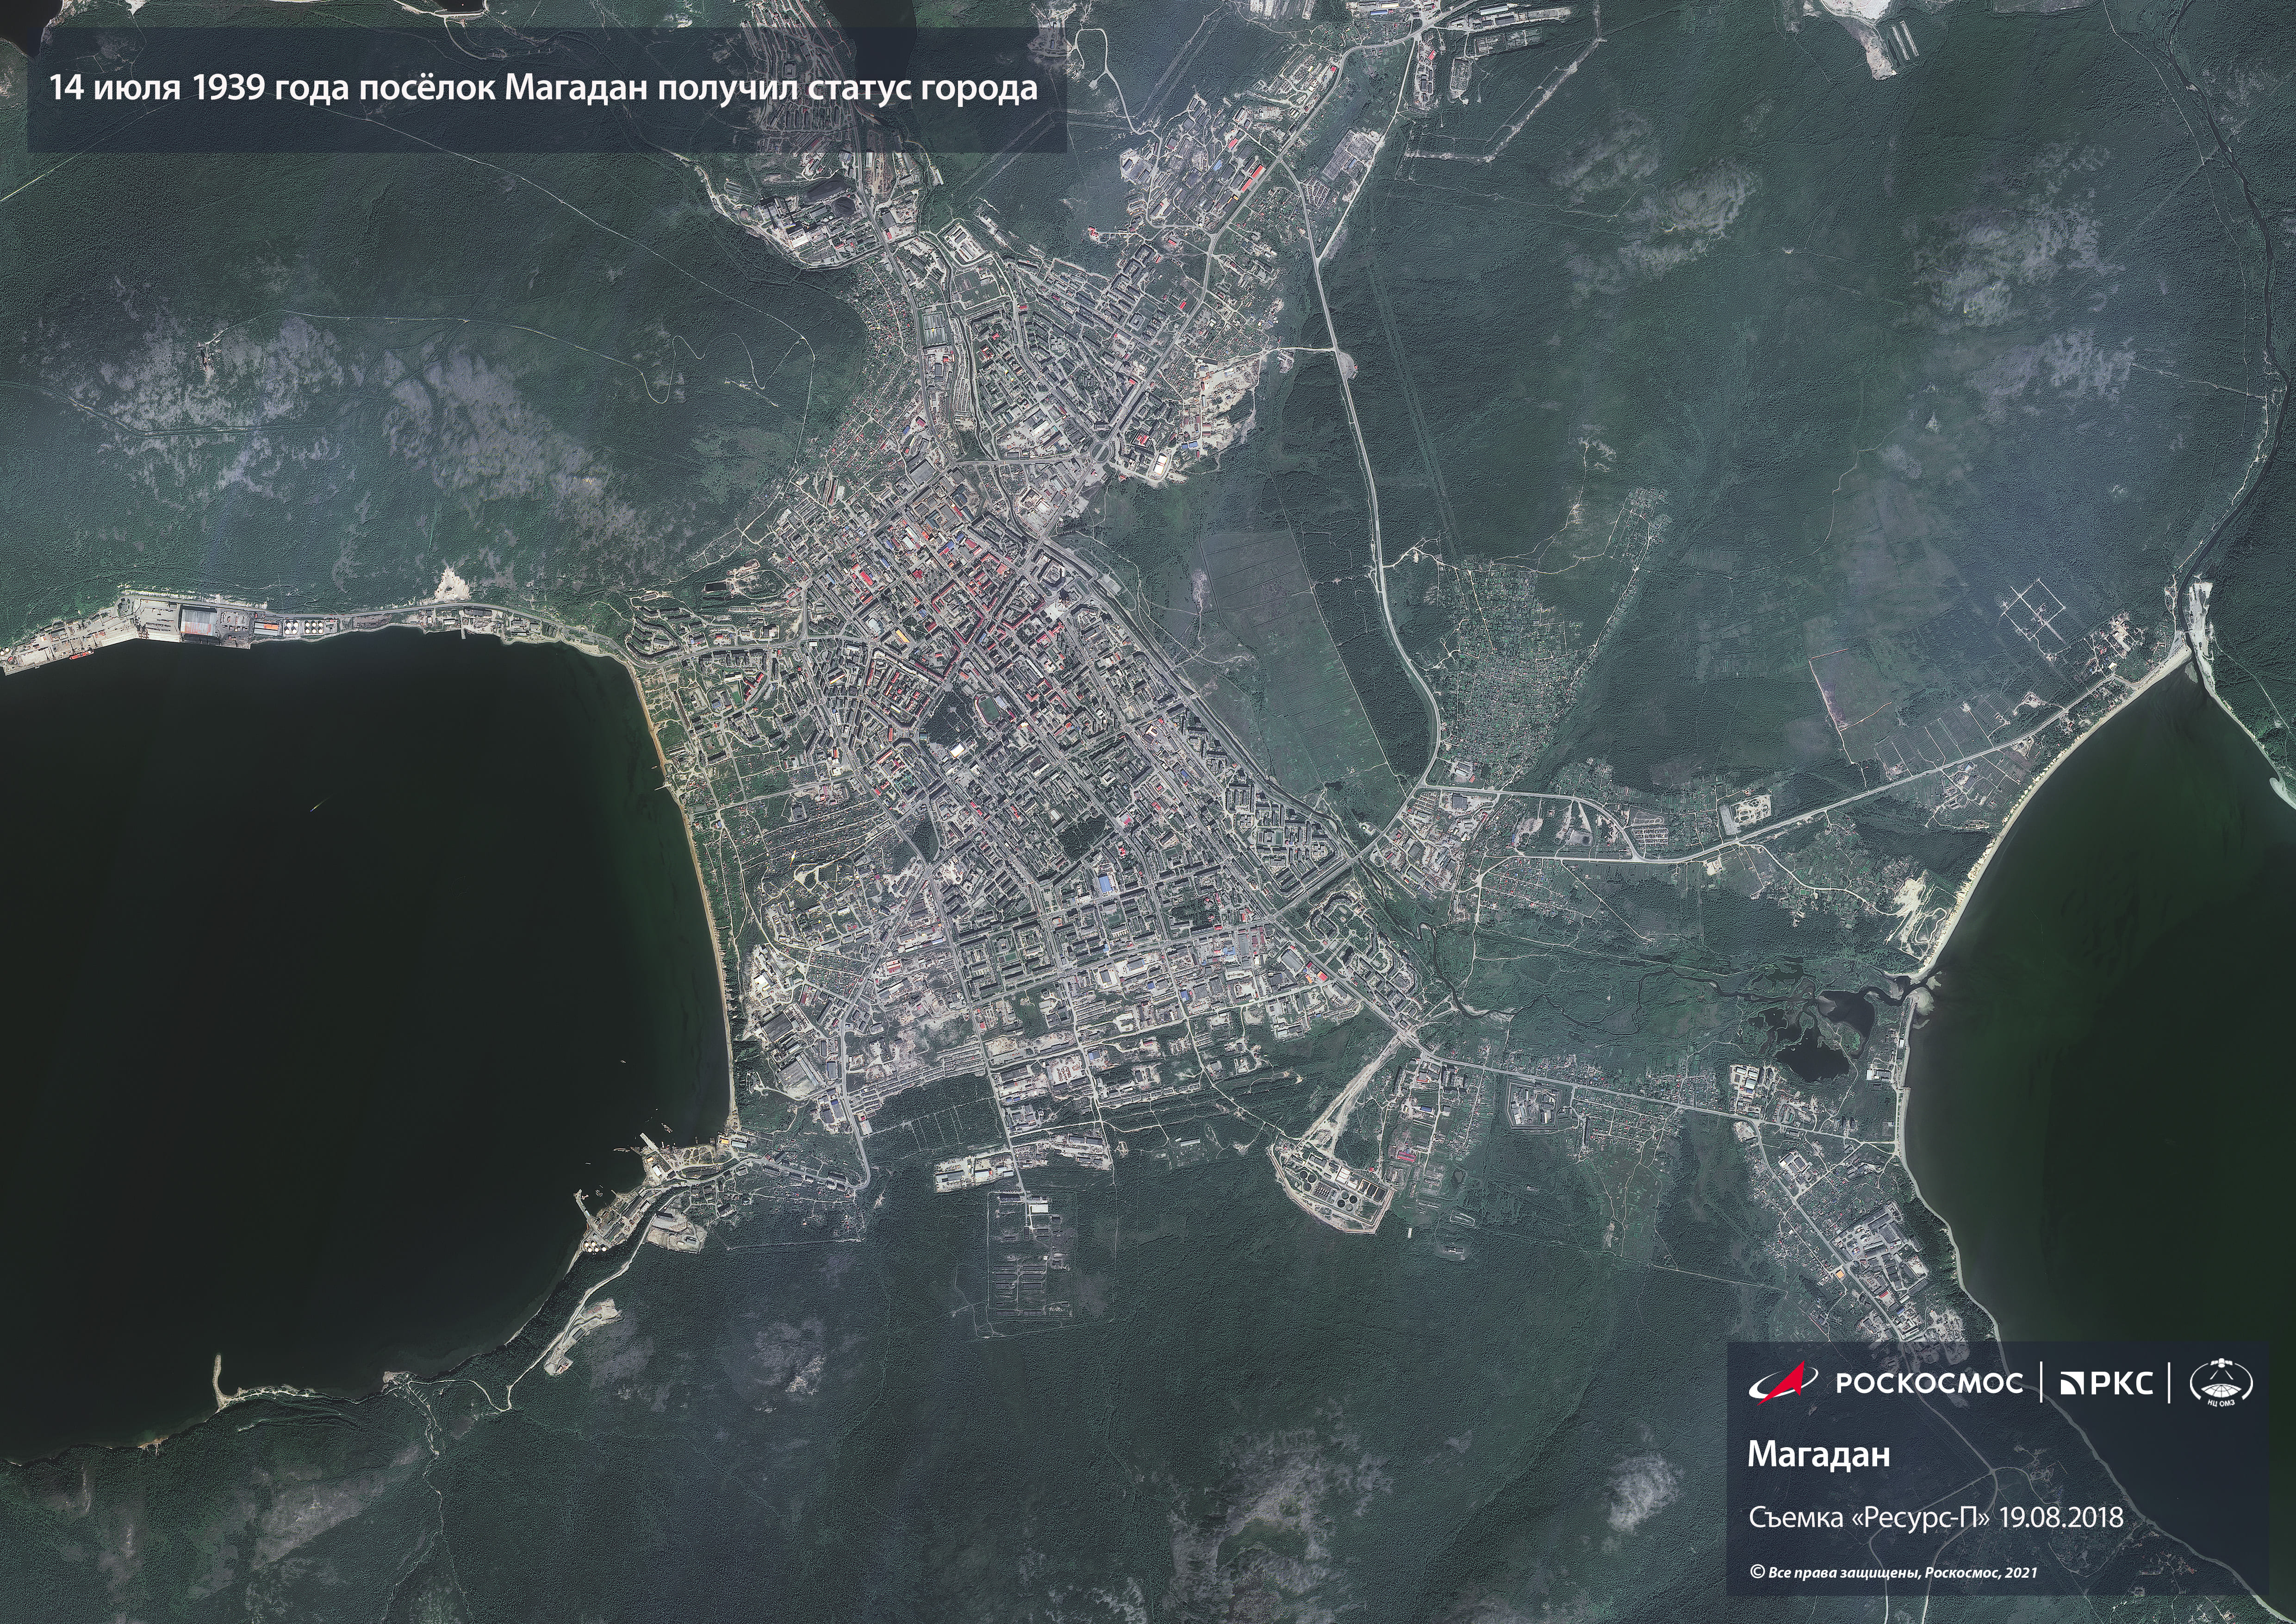Click the bright blue-roofed building in the city
Screen dimensions: 2296x1624
tap(1106, 884)
